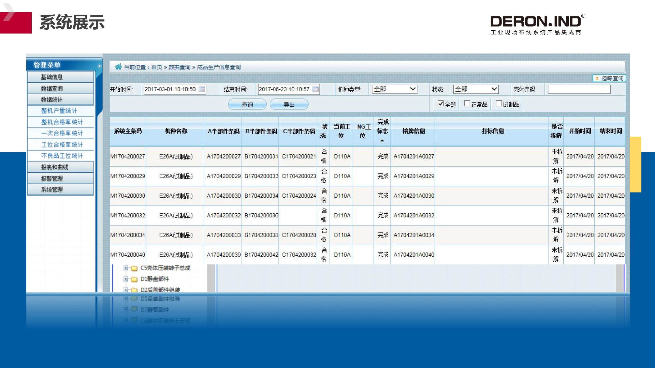Image resolution: width=655 pixels, height=368 pixels.
Task: Select 整机合格率统计 menu item
Action: pos(62,122)
